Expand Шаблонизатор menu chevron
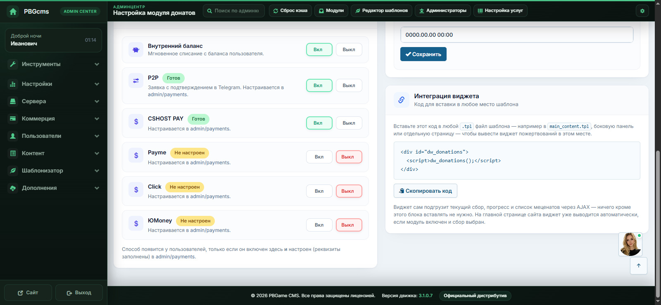 tap(97, 171)
